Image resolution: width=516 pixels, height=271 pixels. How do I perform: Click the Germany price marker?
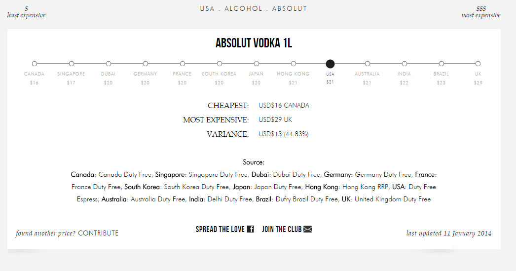pyautogui.click(x=146, y=64)
